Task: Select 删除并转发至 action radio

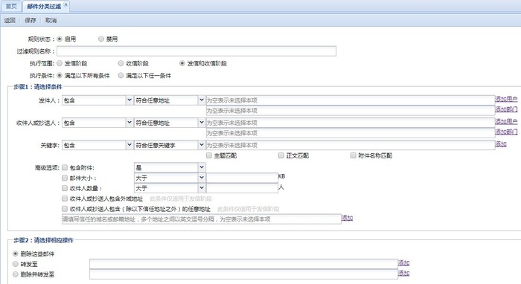Action: coord(16,274)
